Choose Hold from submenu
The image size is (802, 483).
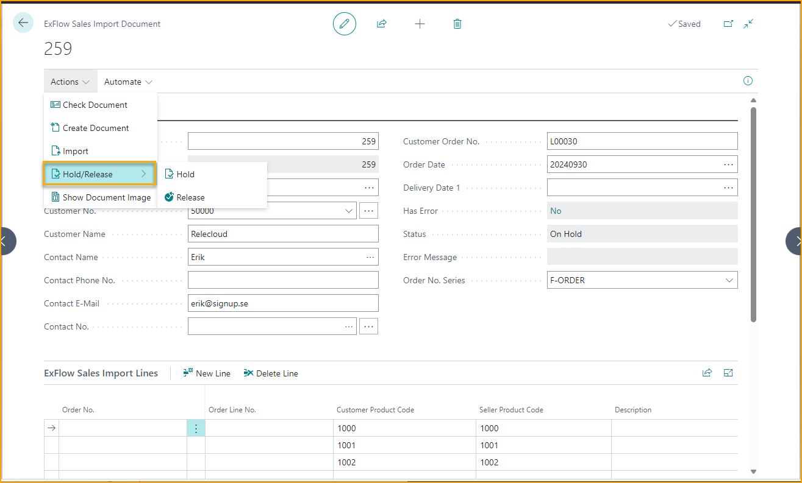[212, 174]
